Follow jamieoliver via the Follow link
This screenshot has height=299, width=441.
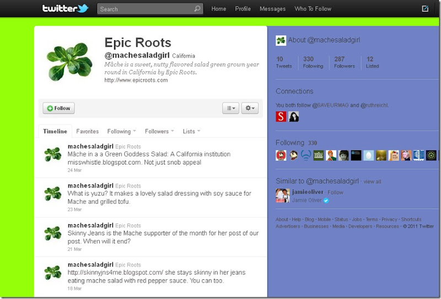(335, 192)
